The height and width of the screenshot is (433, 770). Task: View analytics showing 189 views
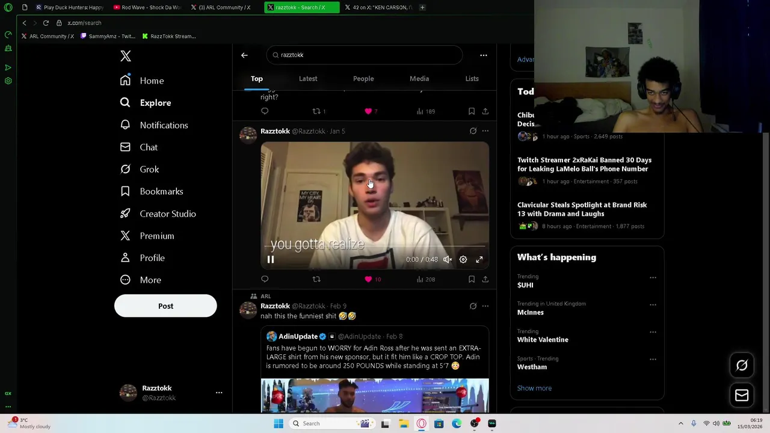426,111
